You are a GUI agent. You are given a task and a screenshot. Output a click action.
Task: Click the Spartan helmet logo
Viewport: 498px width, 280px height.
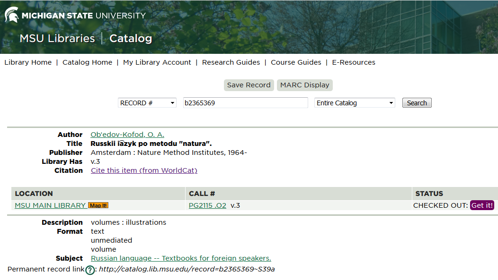click(12, 15)
